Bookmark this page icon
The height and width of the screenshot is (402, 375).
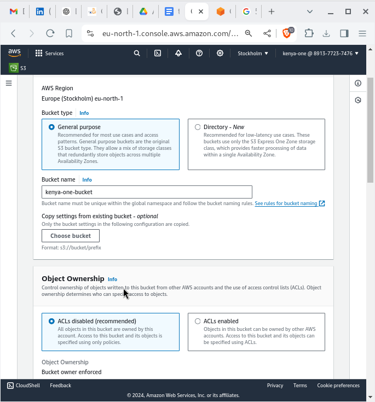tap(69, 33)
